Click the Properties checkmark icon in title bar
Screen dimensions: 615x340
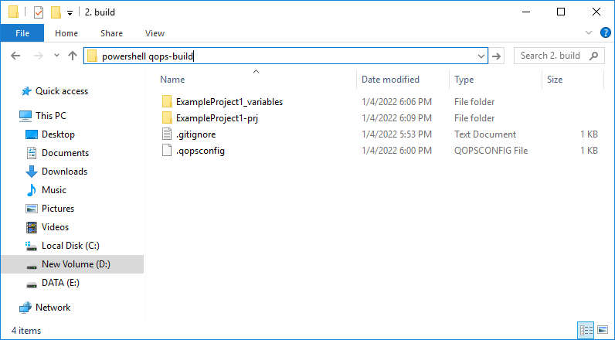(39, 12)
